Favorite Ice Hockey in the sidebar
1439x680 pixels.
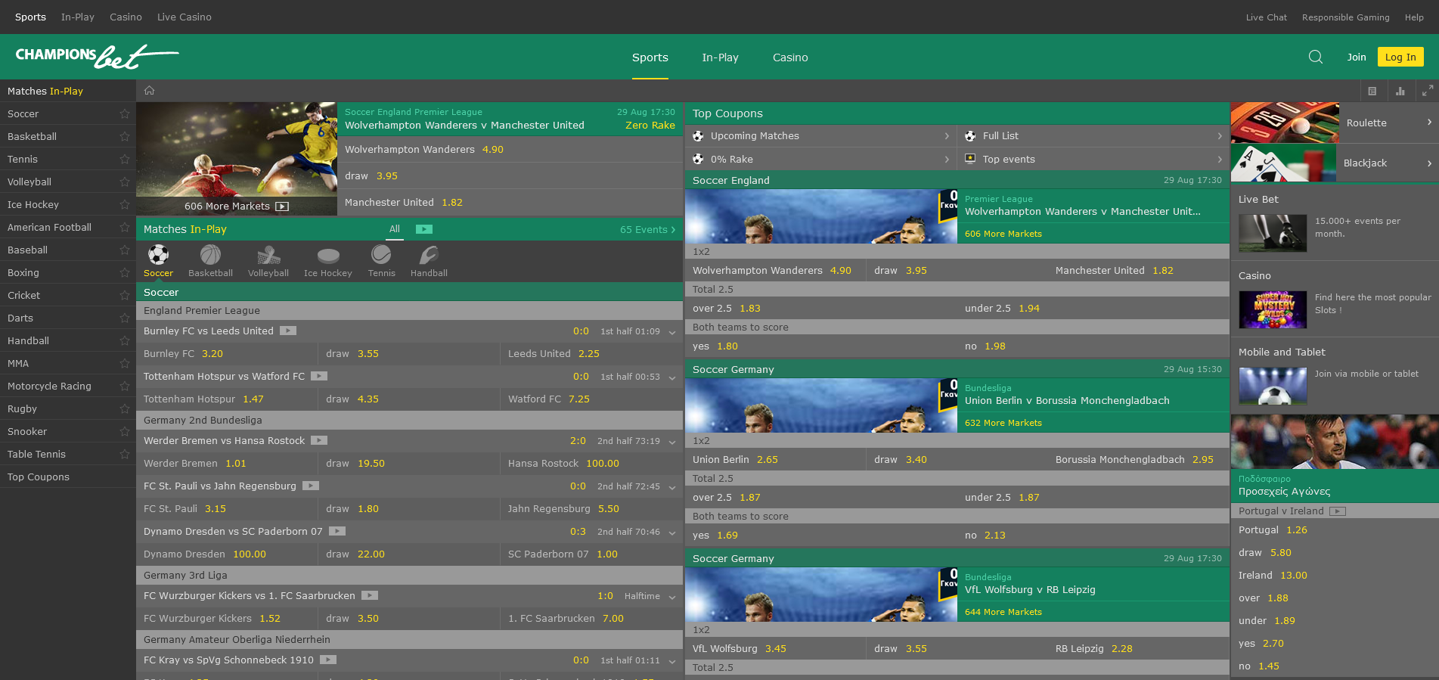[x=125, y=204]
